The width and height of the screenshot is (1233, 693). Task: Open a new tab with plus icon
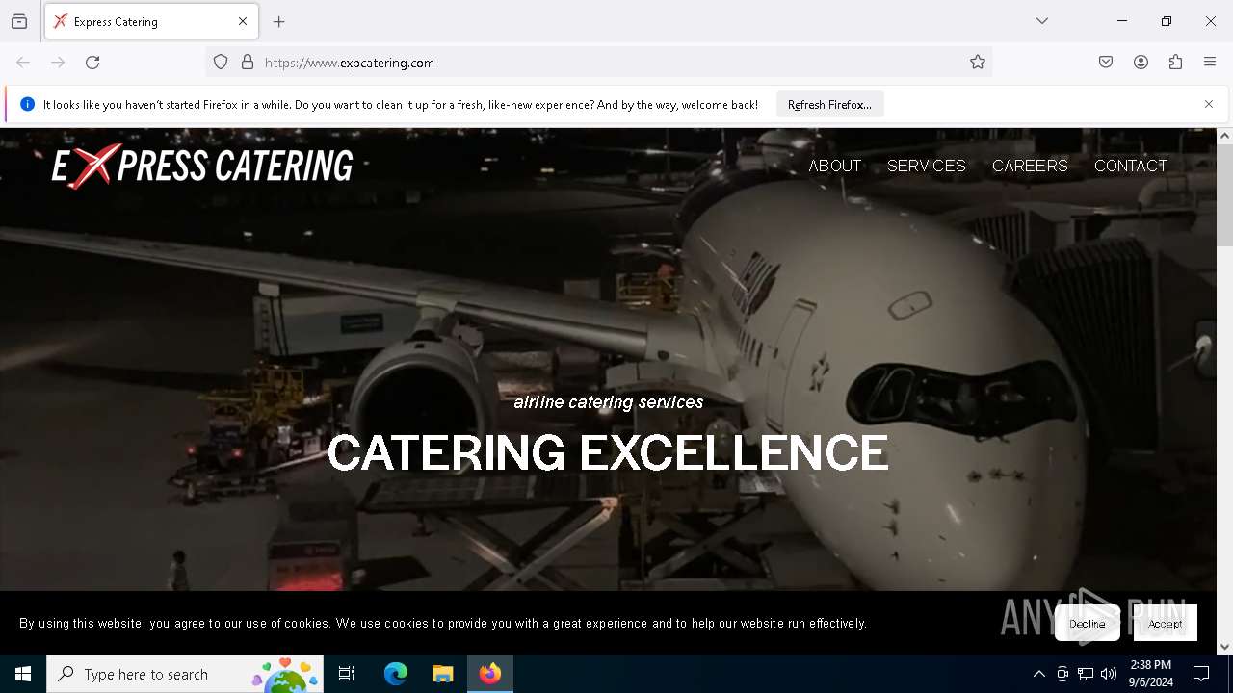tap(279, 21)
